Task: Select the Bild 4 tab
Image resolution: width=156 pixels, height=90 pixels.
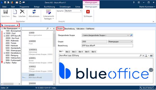Action: click(80, 52)
